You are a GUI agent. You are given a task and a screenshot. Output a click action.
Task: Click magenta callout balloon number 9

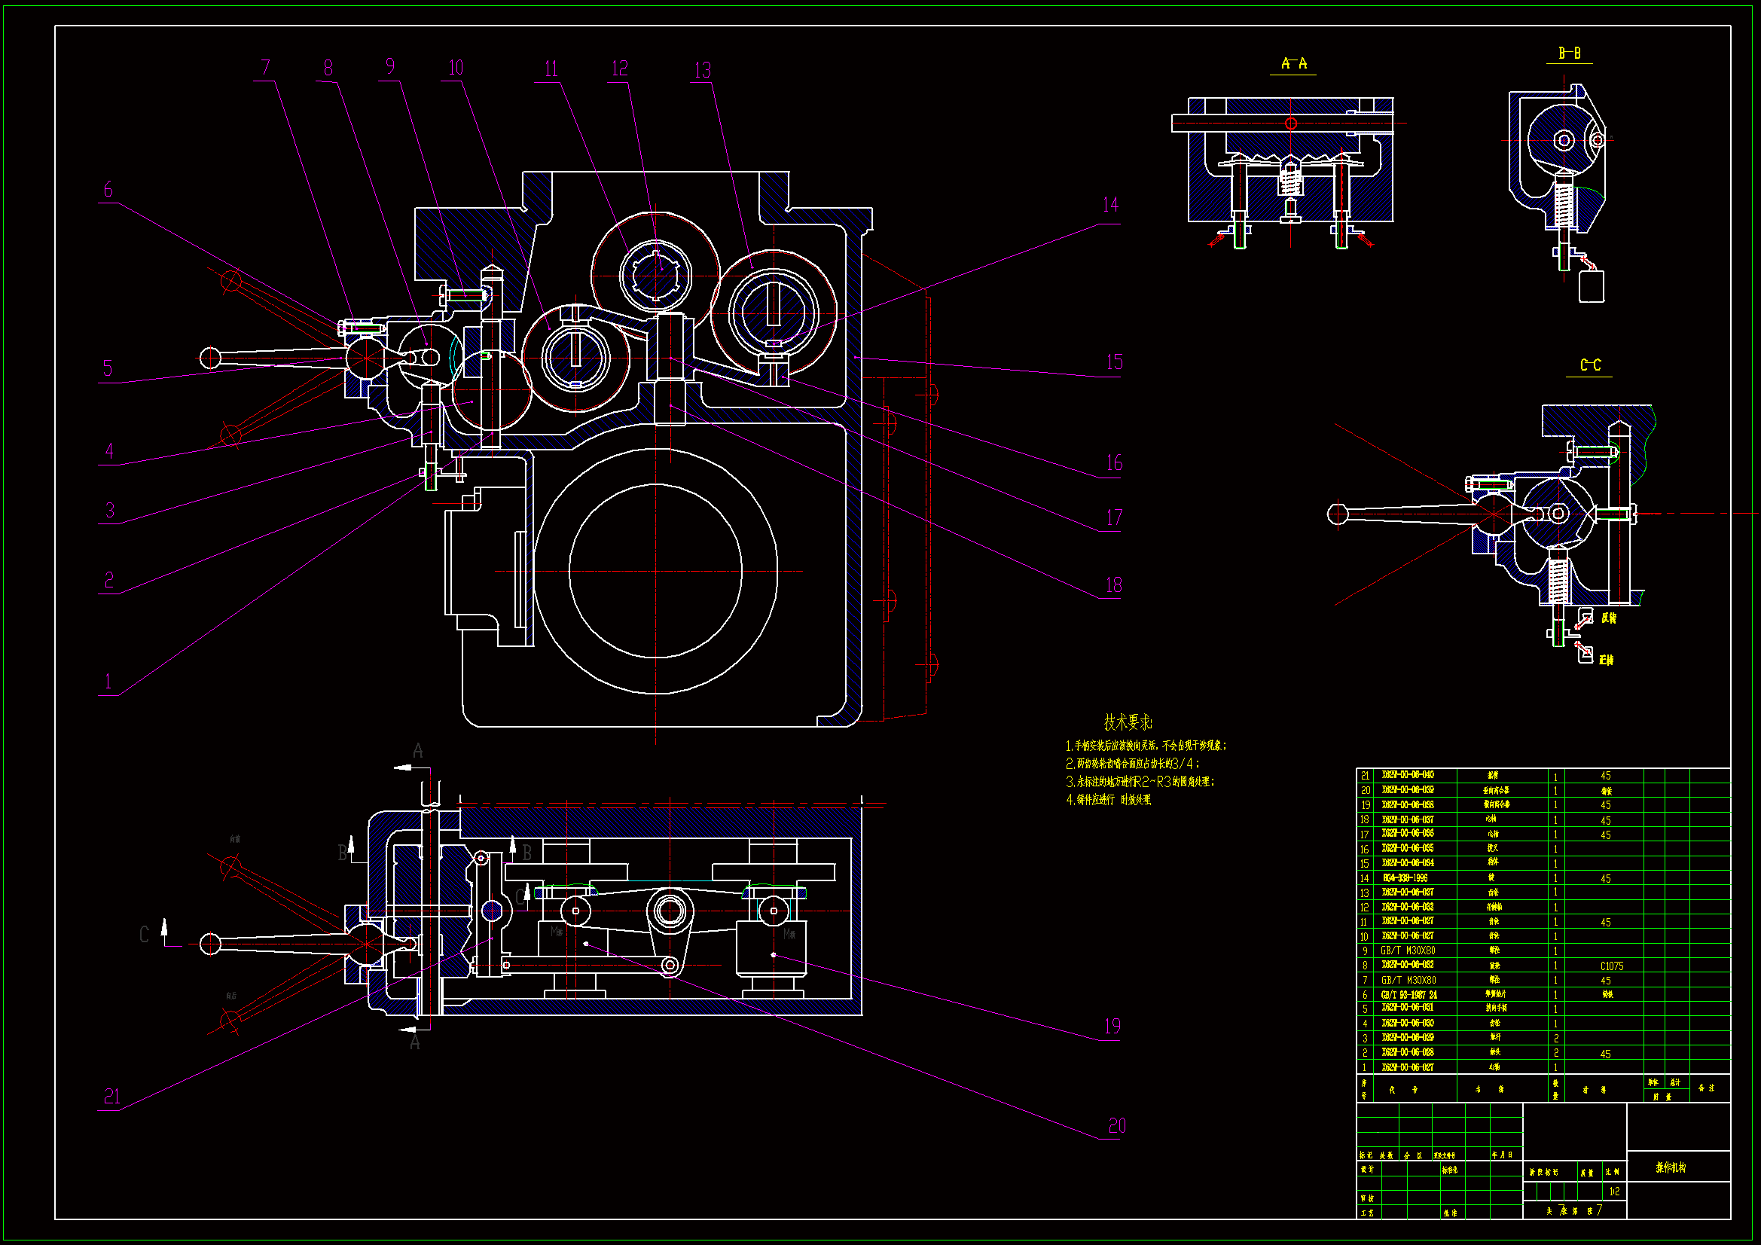tap(389, 67)
